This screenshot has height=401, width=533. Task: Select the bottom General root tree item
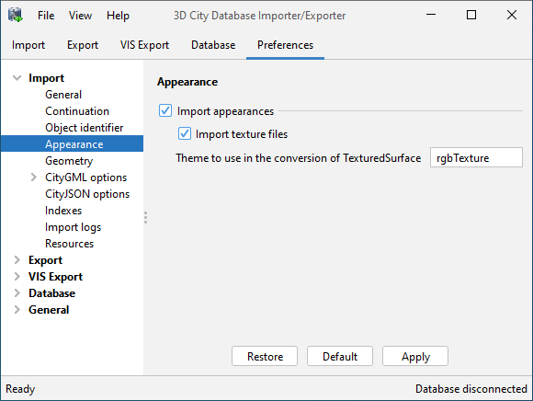[49, 310]
